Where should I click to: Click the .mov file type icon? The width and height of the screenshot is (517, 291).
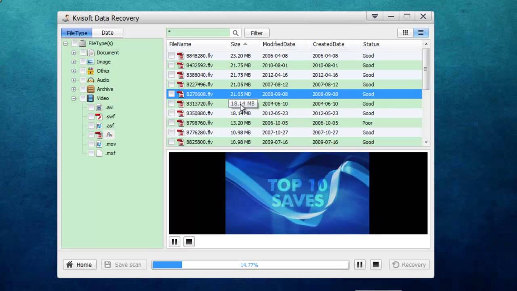99,144
